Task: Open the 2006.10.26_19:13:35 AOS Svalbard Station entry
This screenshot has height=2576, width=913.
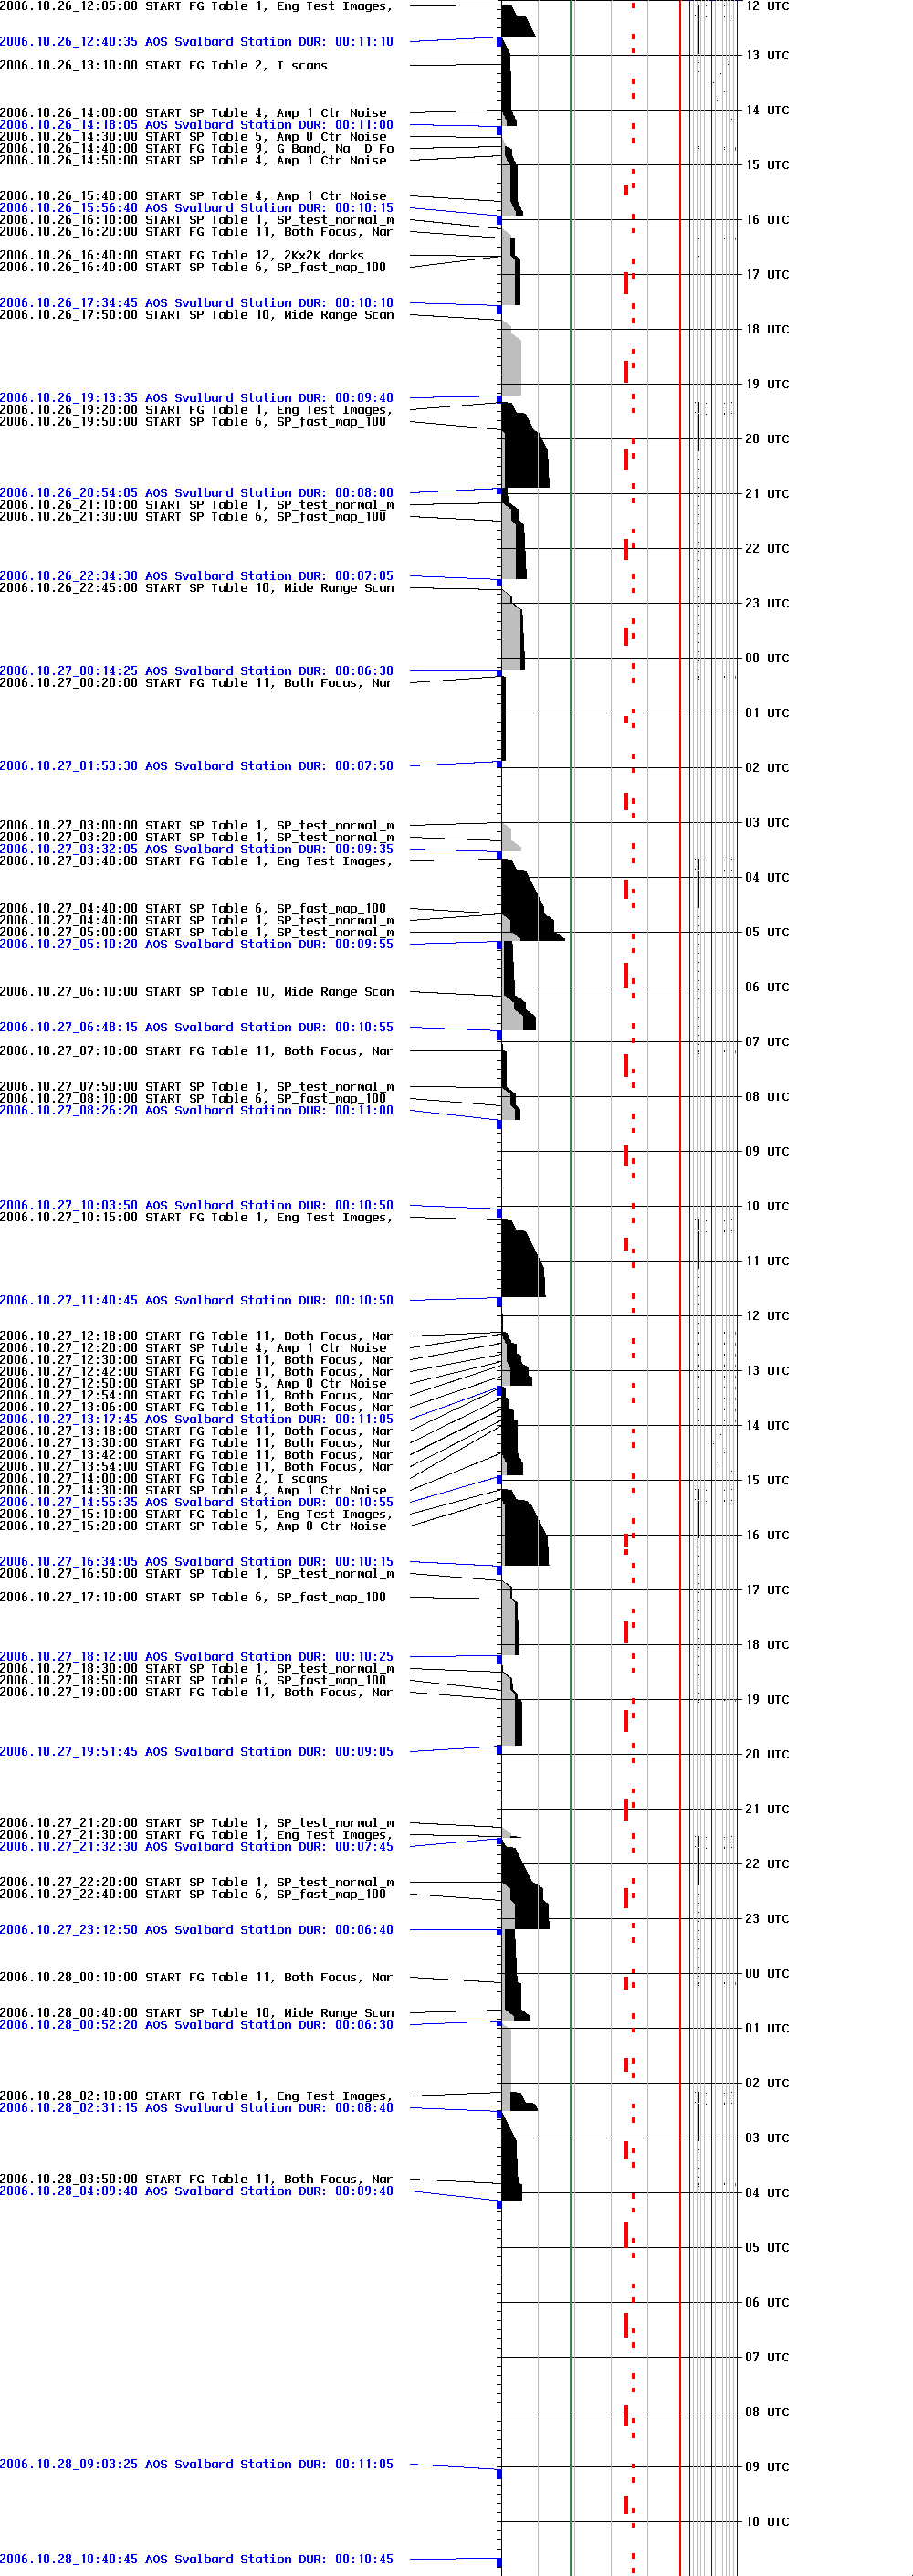Action: click(196, 398)
